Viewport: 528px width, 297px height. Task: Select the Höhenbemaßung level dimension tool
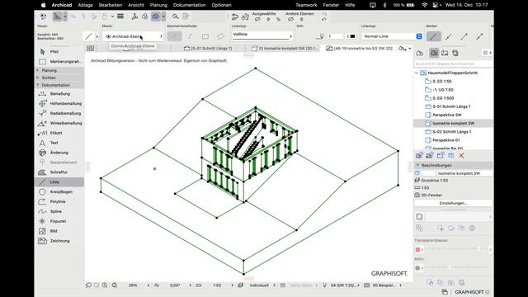coord(59,103)
